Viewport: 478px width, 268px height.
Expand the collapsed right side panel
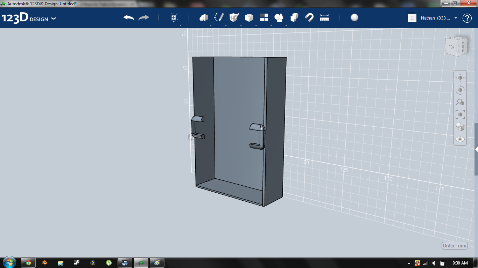(x=476, y=149)
